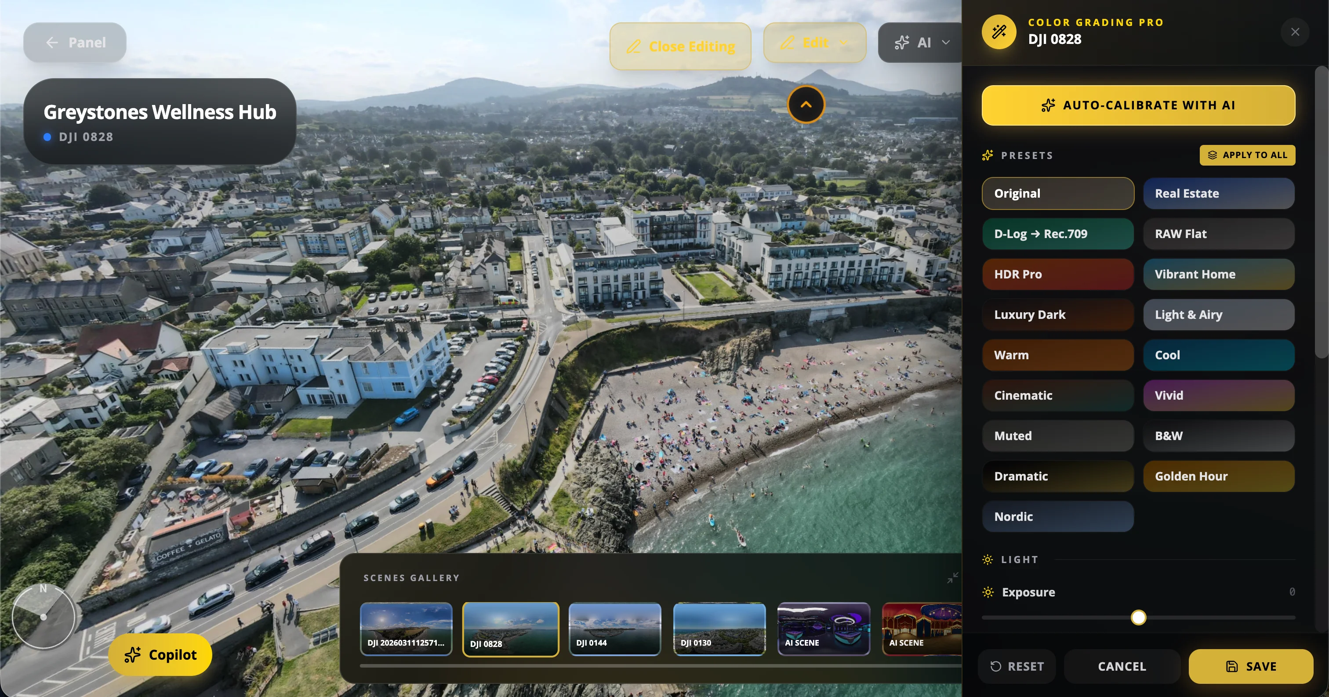Open the Edit dropdown menu
This screenshot has width=1329, height=697.
(x=815, y=42)
